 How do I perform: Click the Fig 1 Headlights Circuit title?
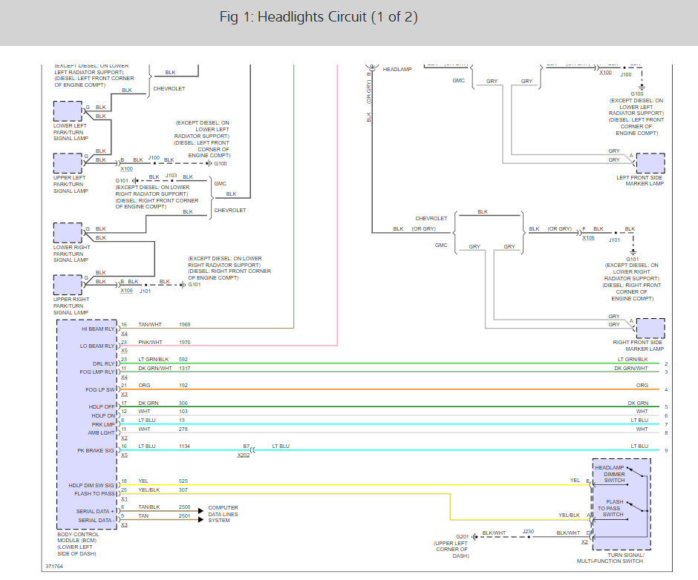click(x=319, y=17)
